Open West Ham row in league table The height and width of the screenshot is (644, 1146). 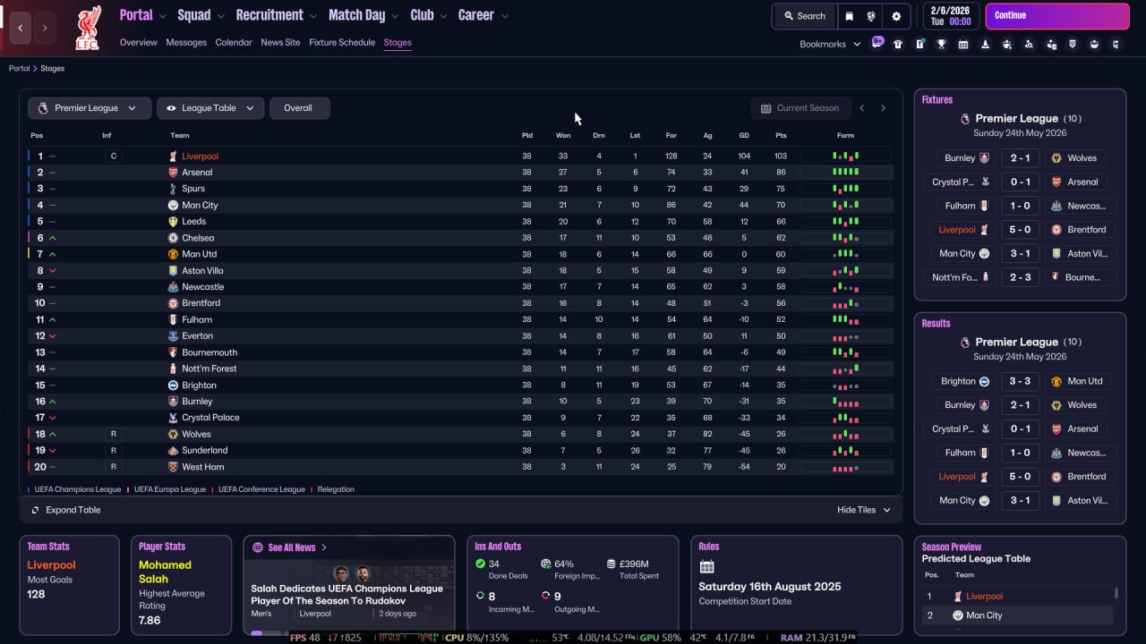[461, 467]
